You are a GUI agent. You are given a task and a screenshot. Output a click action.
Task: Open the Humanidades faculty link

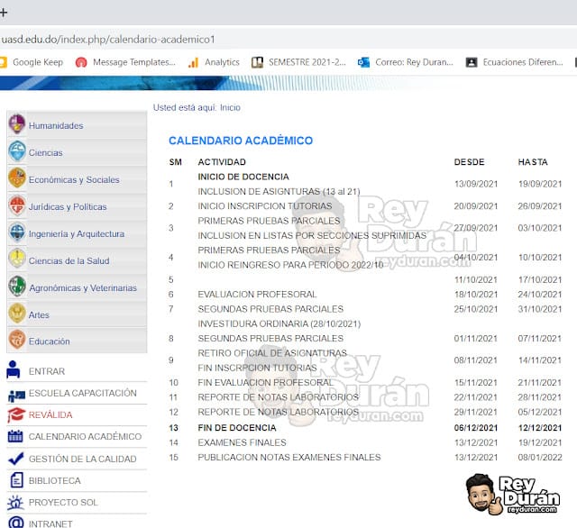pyautogui.click(x=56, y=126)
